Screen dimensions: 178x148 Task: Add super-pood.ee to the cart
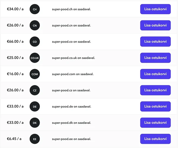(155, 139)
